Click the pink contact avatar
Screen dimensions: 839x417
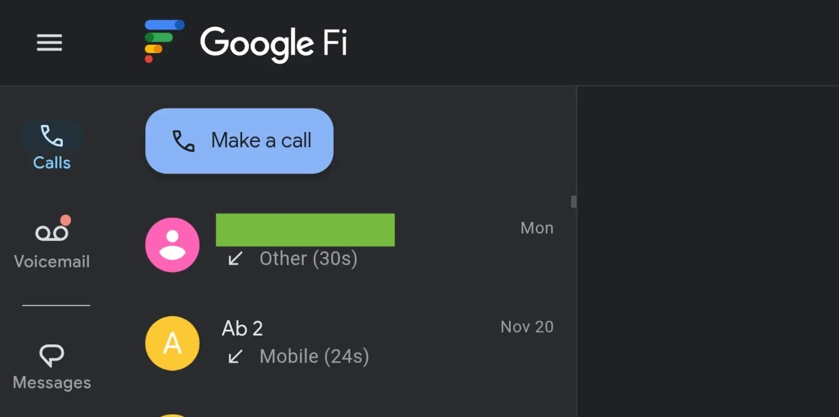(172, 245)
